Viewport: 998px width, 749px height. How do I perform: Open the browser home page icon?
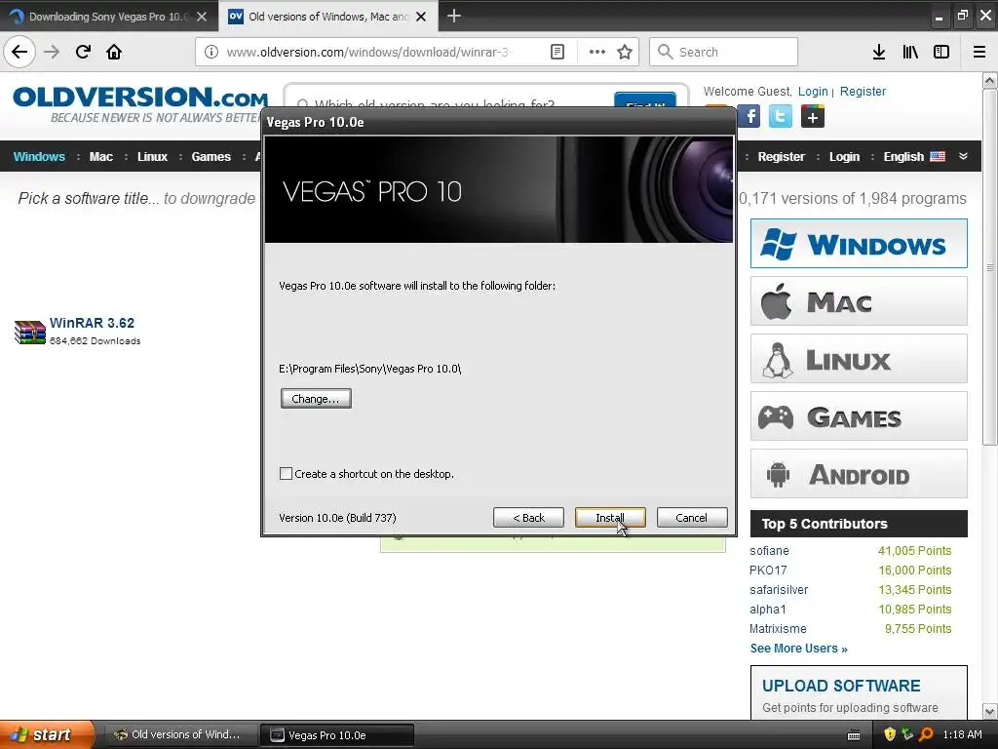point(114,52)
